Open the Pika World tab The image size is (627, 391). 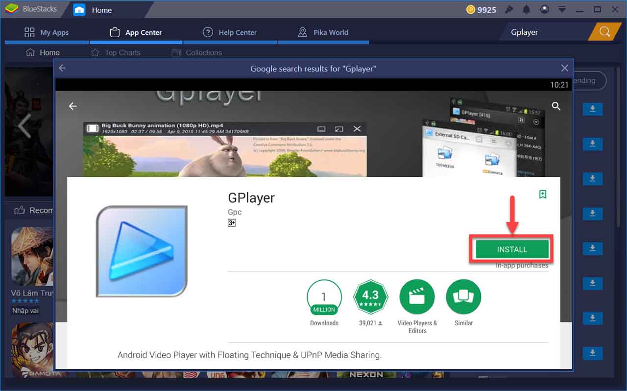point(323,32)
